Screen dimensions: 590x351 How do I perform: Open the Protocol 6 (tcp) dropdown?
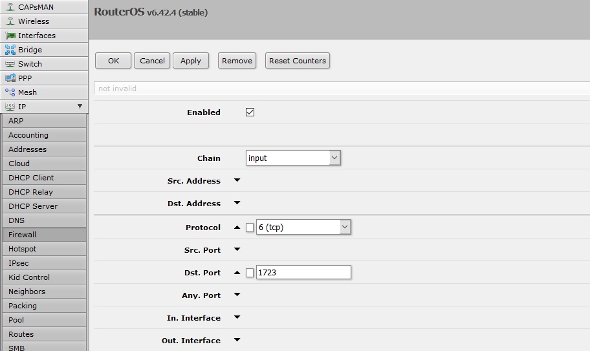[303, 227]
